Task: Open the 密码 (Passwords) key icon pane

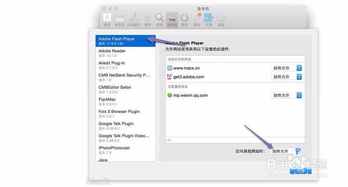Action: [x=147, y=20]
